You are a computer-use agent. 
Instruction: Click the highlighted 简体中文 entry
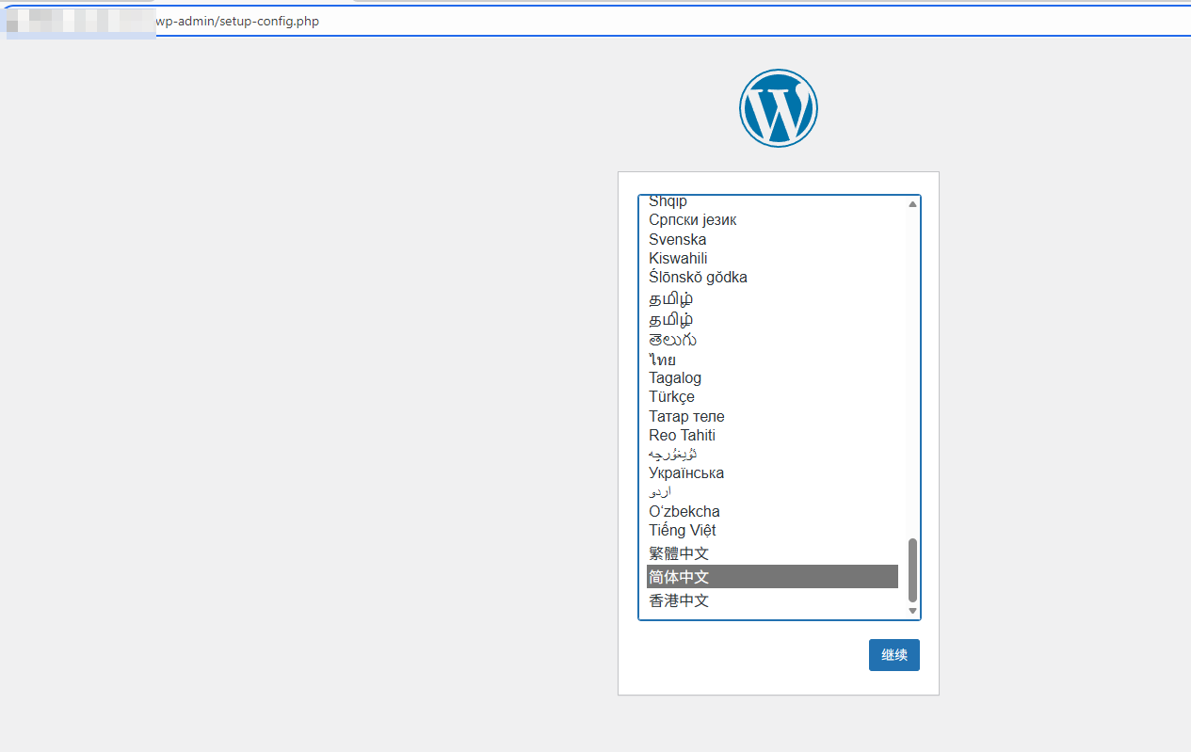772,577
